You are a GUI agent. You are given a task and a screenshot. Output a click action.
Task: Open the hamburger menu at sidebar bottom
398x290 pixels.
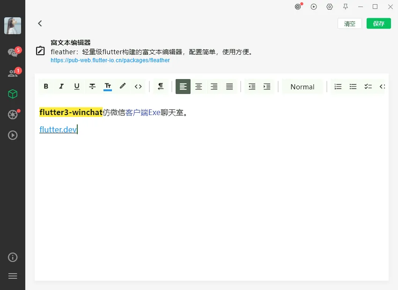coord(13,276)
